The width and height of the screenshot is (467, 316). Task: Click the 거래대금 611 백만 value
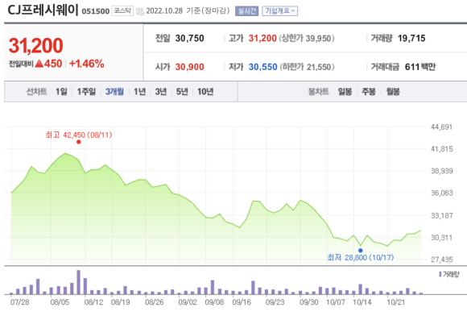point(420,67)
